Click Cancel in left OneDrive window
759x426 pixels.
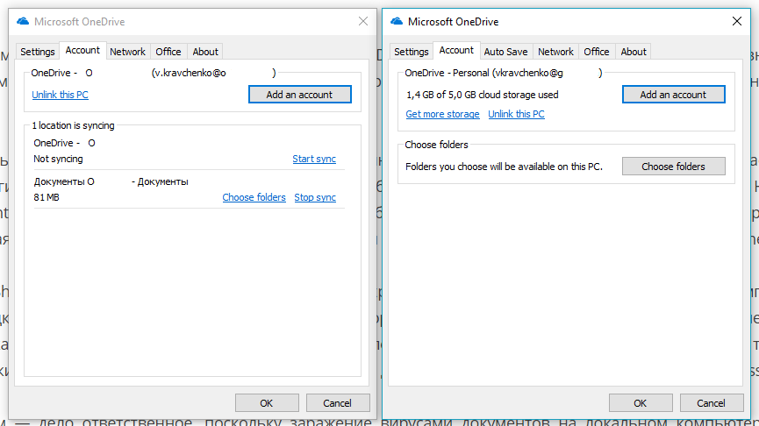(338, 403)
